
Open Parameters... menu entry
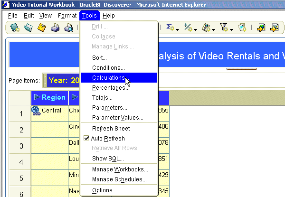pos(119,108)
